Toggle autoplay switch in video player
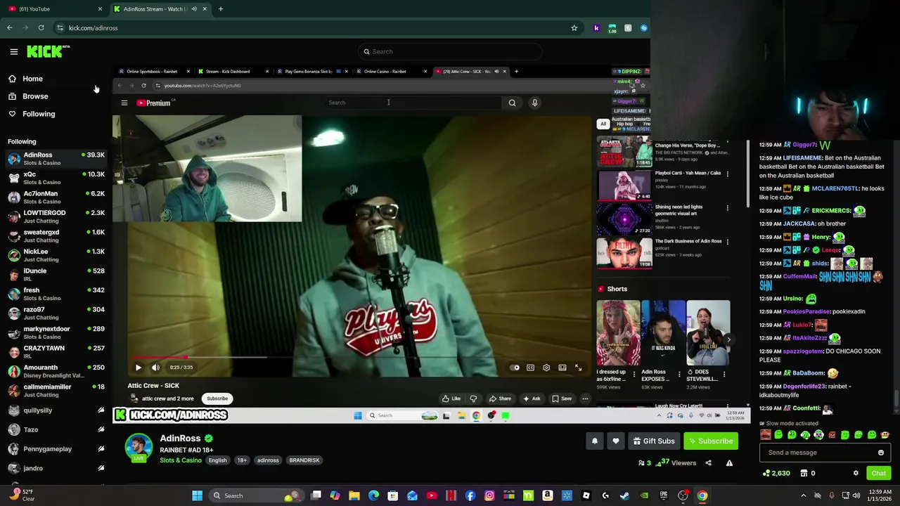Viewport: 900px width, 506px height. pyautogui.click(x=515, y=368)
